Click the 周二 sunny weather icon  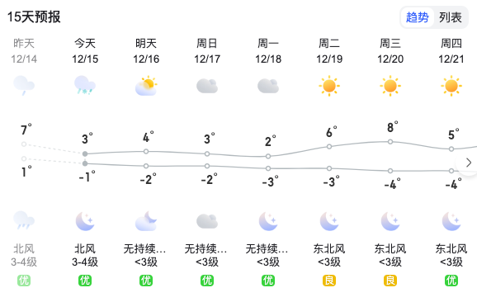pos(329,86)
